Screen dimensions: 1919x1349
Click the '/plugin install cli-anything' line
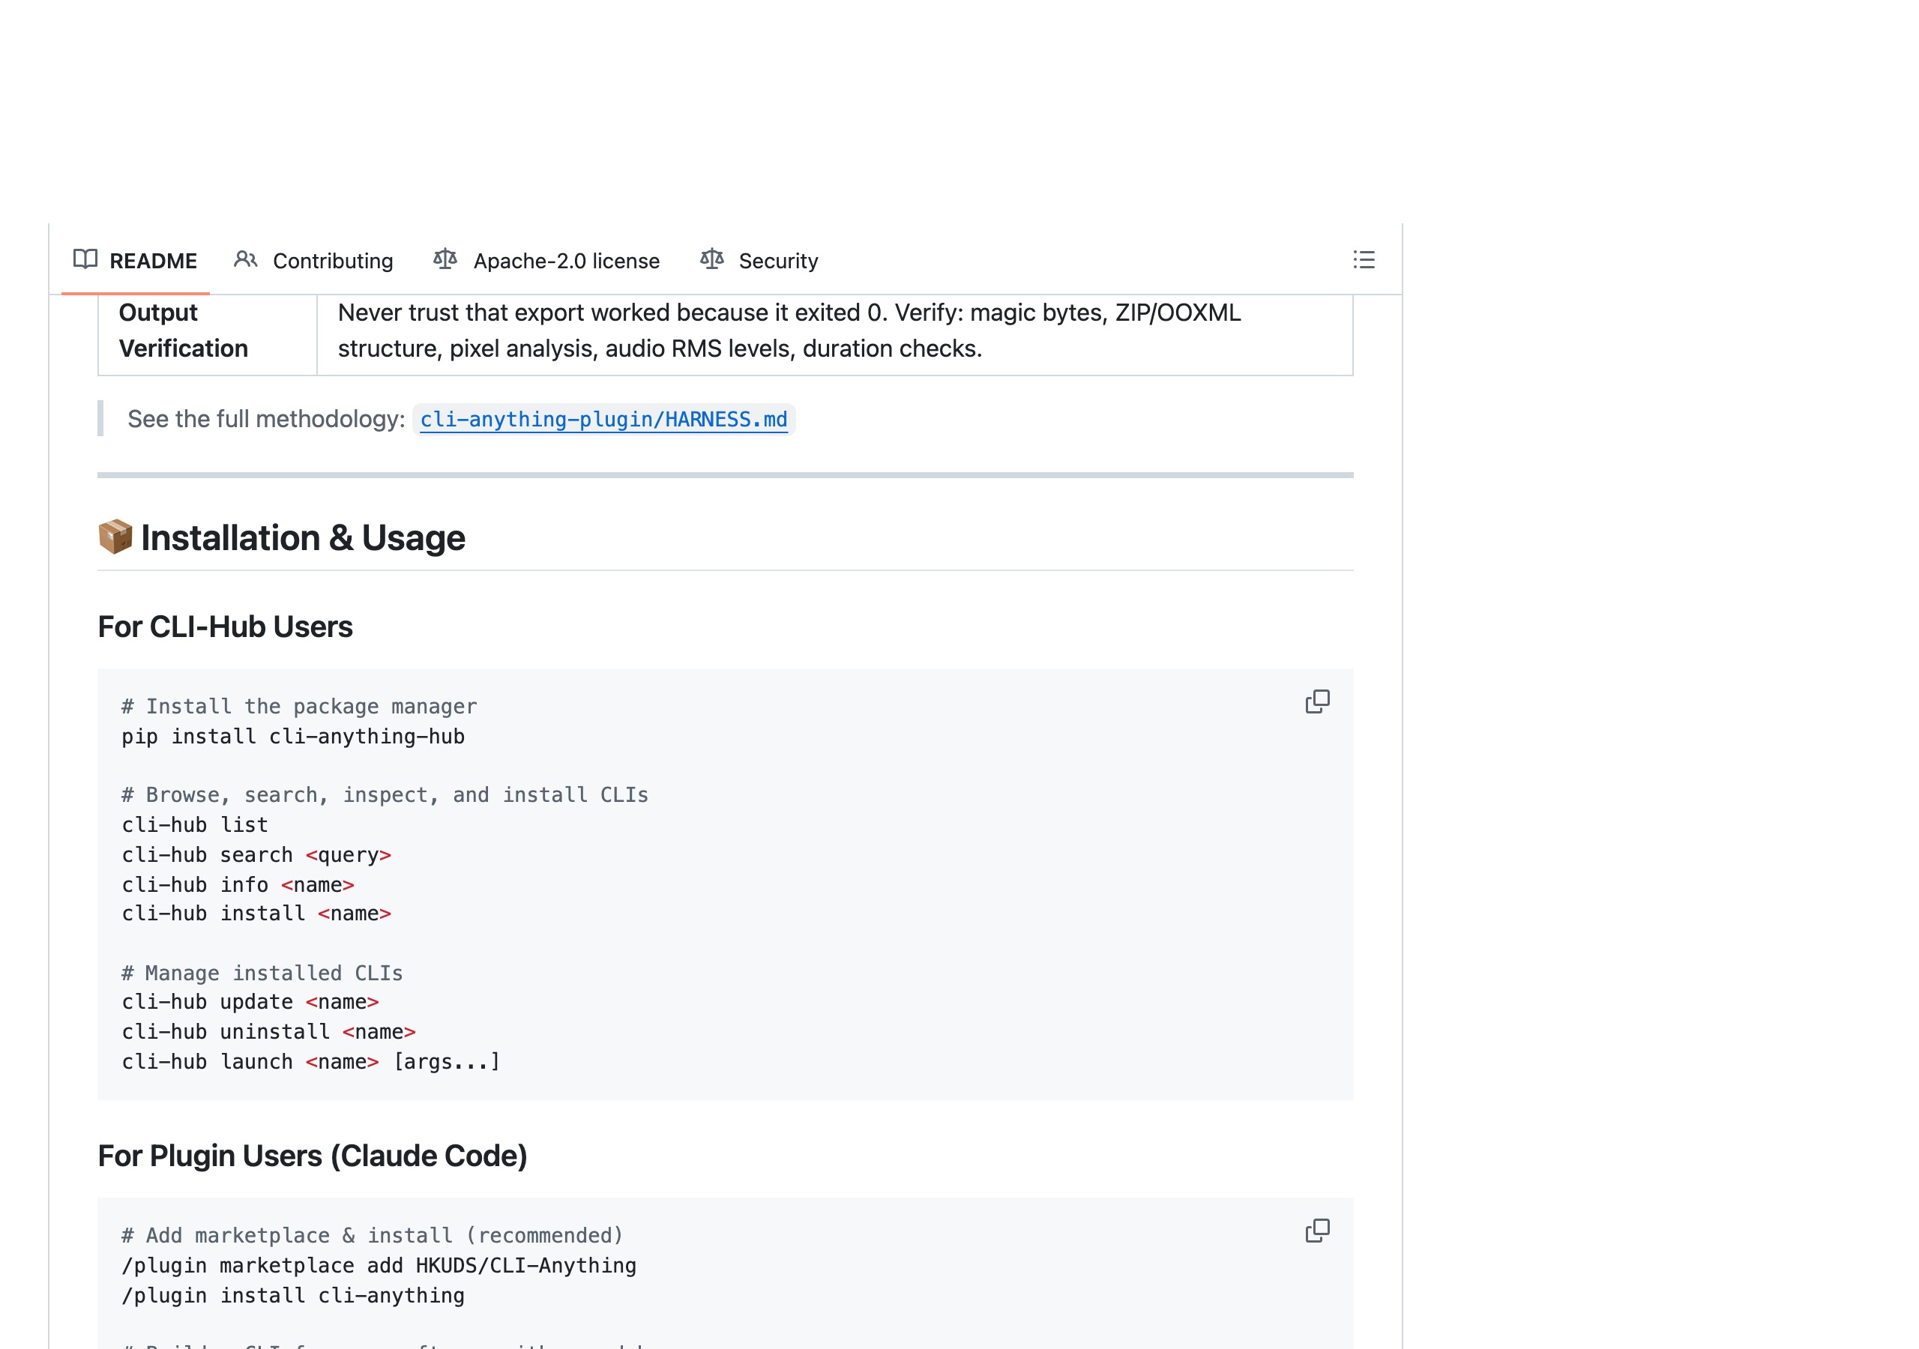[x=293, y=1296]
